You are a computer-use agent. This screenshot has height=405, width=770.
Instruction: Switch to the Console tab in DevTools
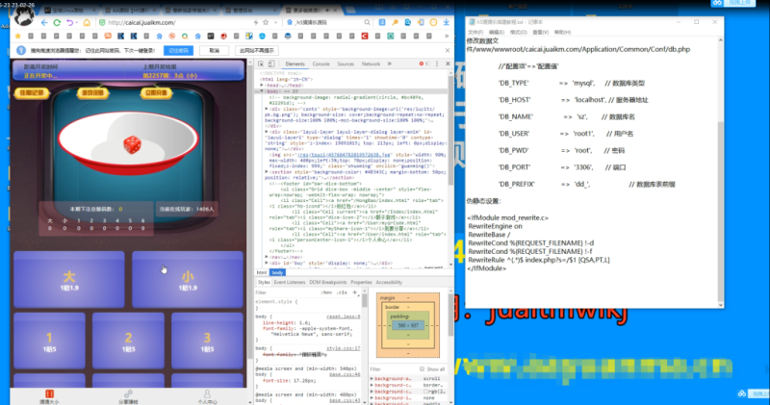click(320, 63)
